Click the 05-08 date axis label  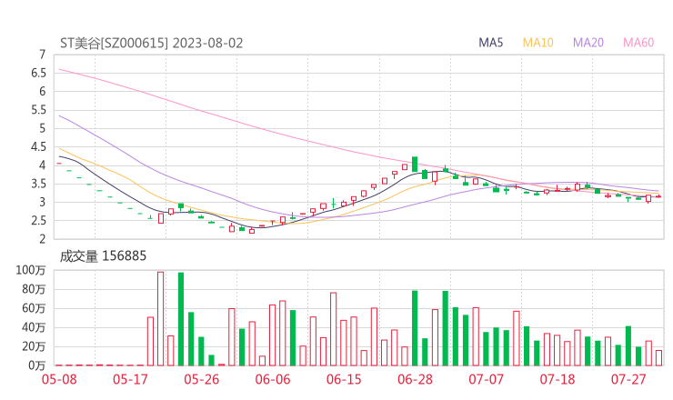tap(59, 379)
